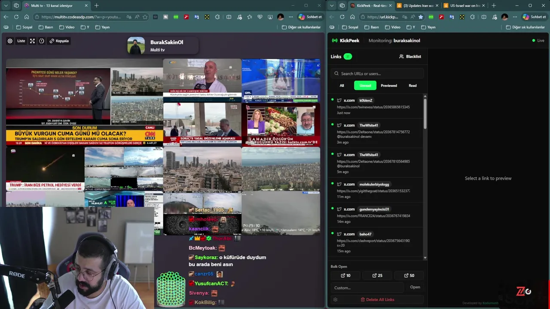Viewport: 550px width, 309px height.
Task: Bulk open 50 links
Action: click(x=409, y=276)
